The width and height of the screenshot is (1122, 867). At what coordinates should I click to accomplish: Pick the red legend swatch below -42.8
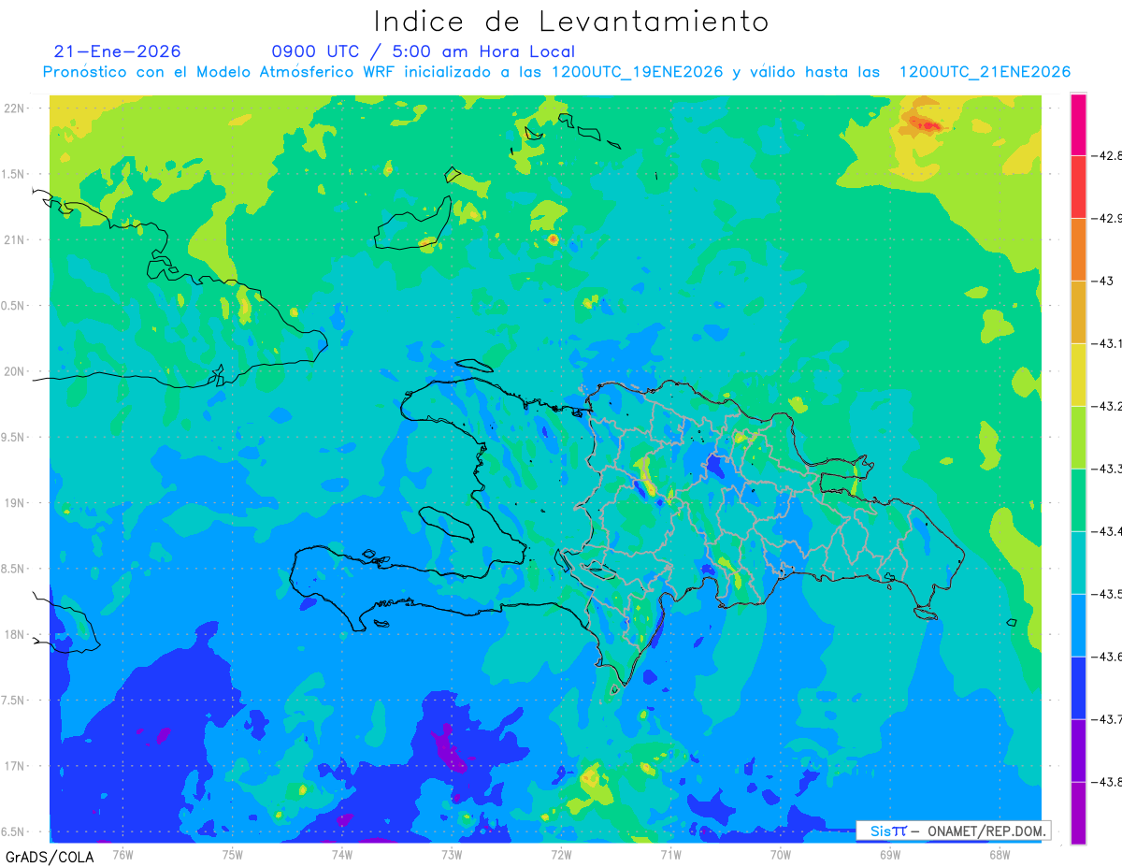click(1078, 186)
